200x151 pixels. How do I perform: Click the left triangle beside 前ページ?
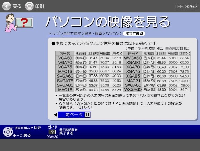[x=55, y=115]
